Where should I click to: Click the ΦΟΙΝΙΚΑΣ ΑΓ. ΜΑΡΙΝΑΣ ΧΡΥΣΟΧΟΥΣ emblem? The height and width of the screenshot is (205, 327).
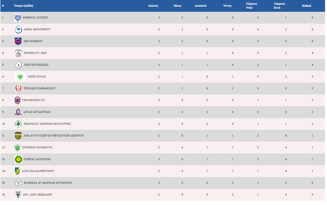(18, 183)
